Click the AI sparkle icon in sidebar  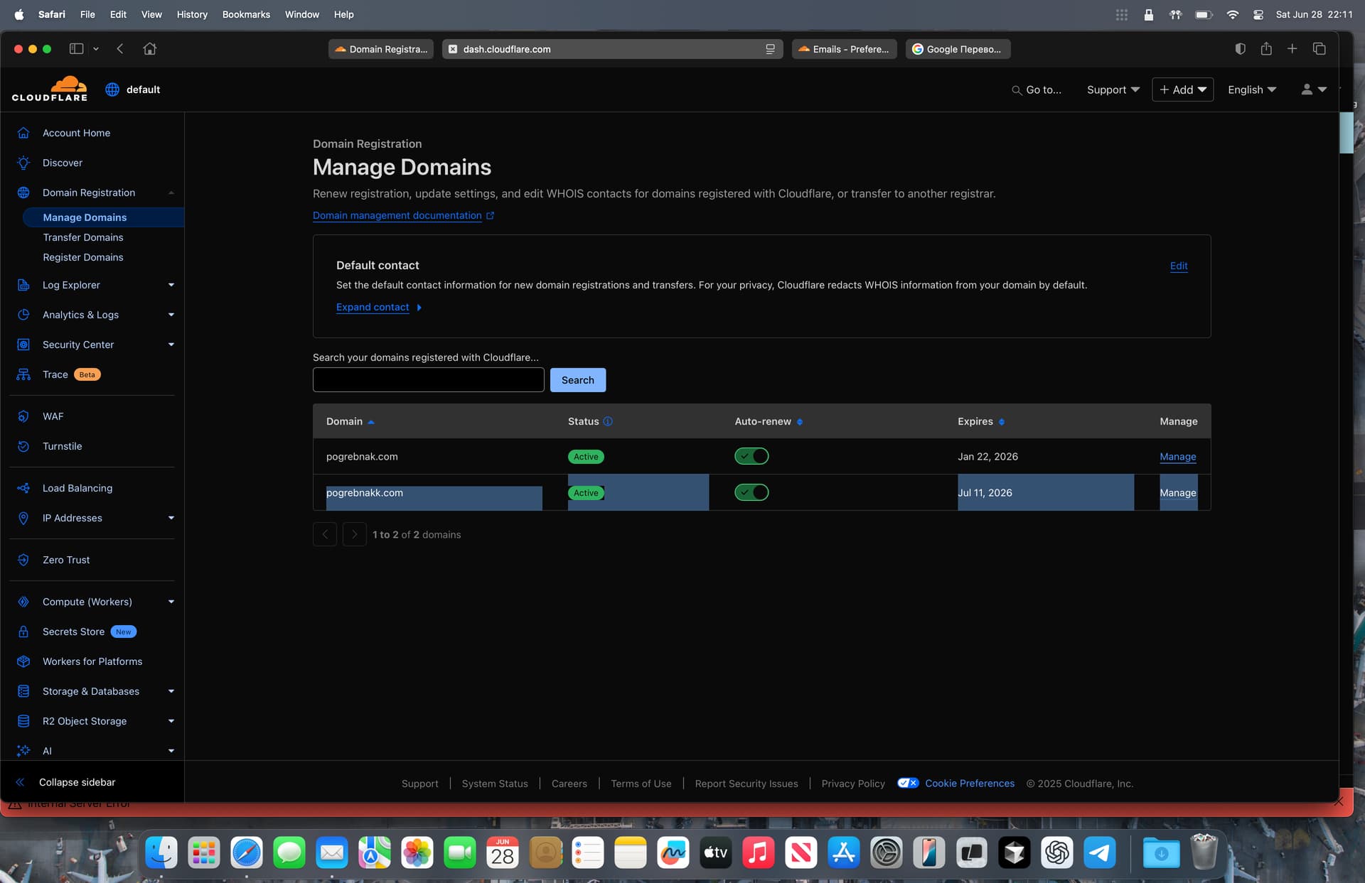23,751
